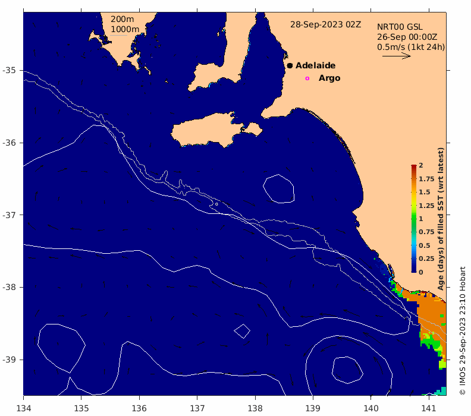Click the black Adelaide city marker dot
471x416 pixels.
(290, 65)
